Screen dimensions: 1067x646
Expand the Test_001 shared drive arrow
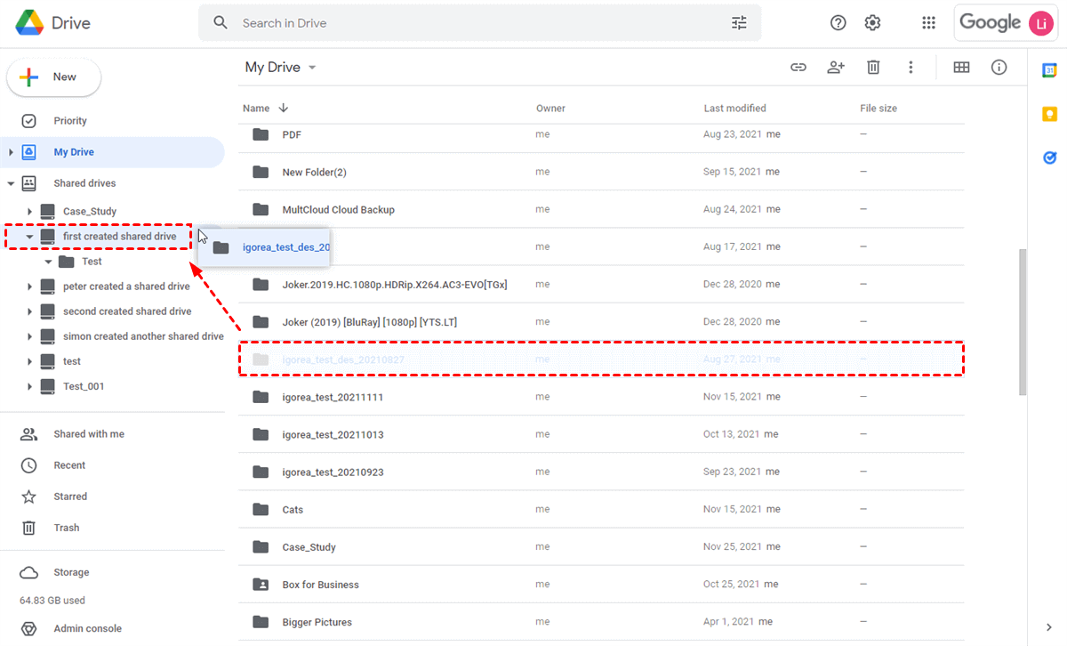coord(29,386)
